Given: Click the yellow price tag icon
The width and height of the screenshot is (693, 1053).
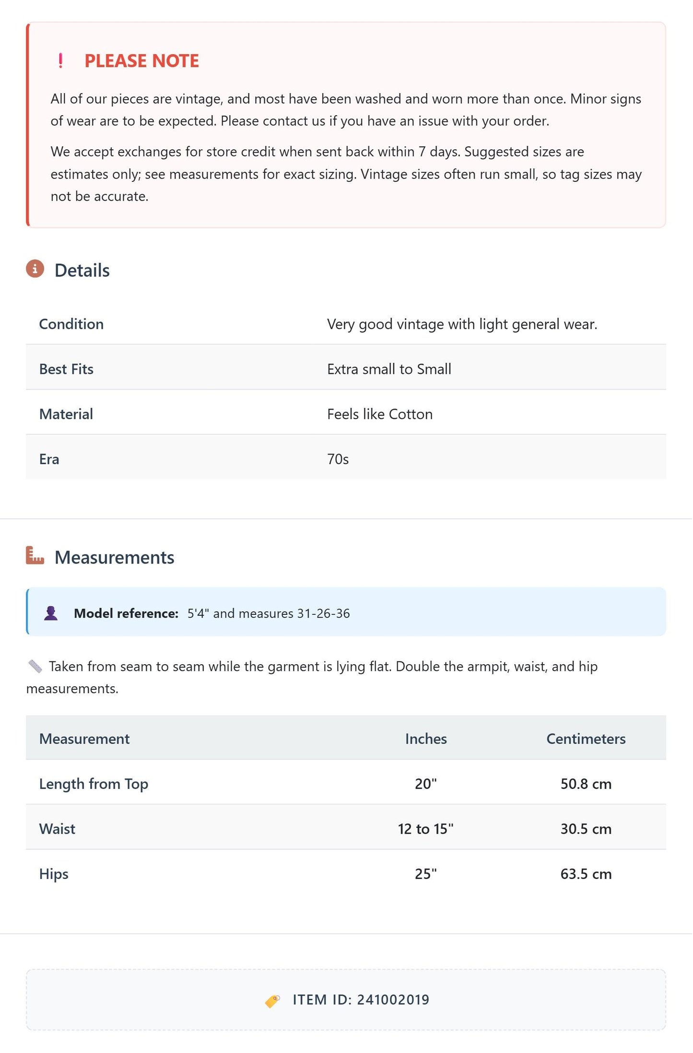Looking at the screenshot, I should point(272,1001).
